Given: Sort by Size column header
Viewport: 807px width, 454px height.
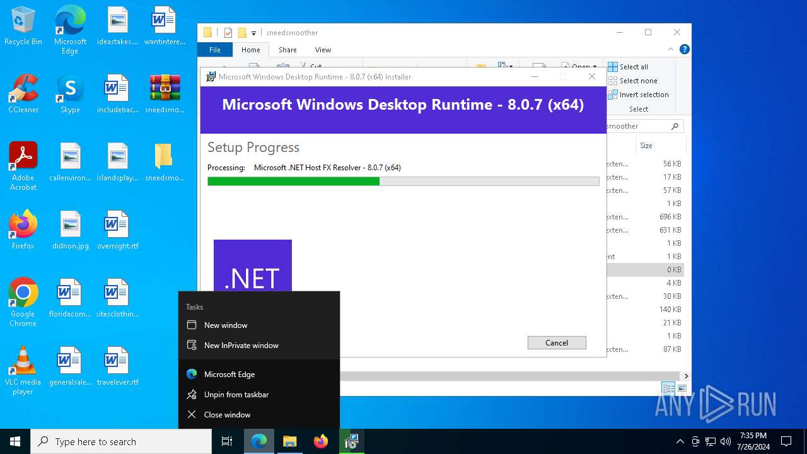Looking at the screenshot, I should coord(659,146).
